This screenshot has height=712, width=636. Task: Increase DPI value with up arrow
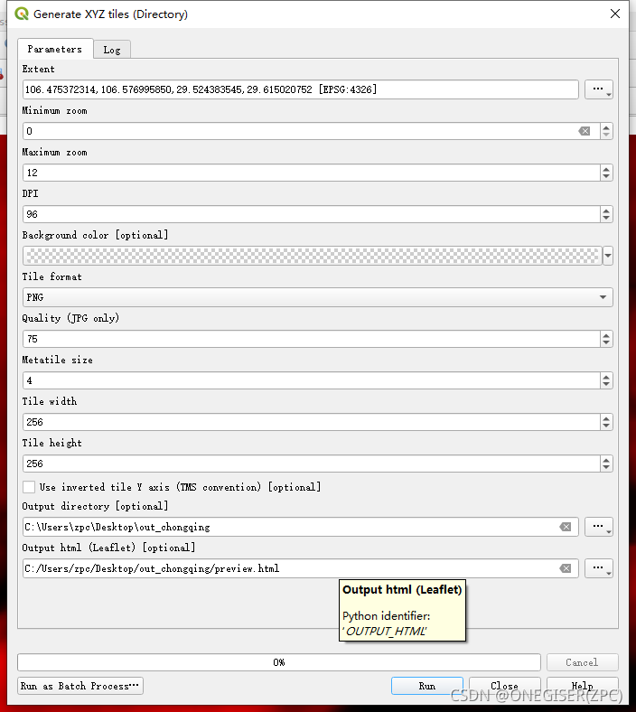coord(606,211)
